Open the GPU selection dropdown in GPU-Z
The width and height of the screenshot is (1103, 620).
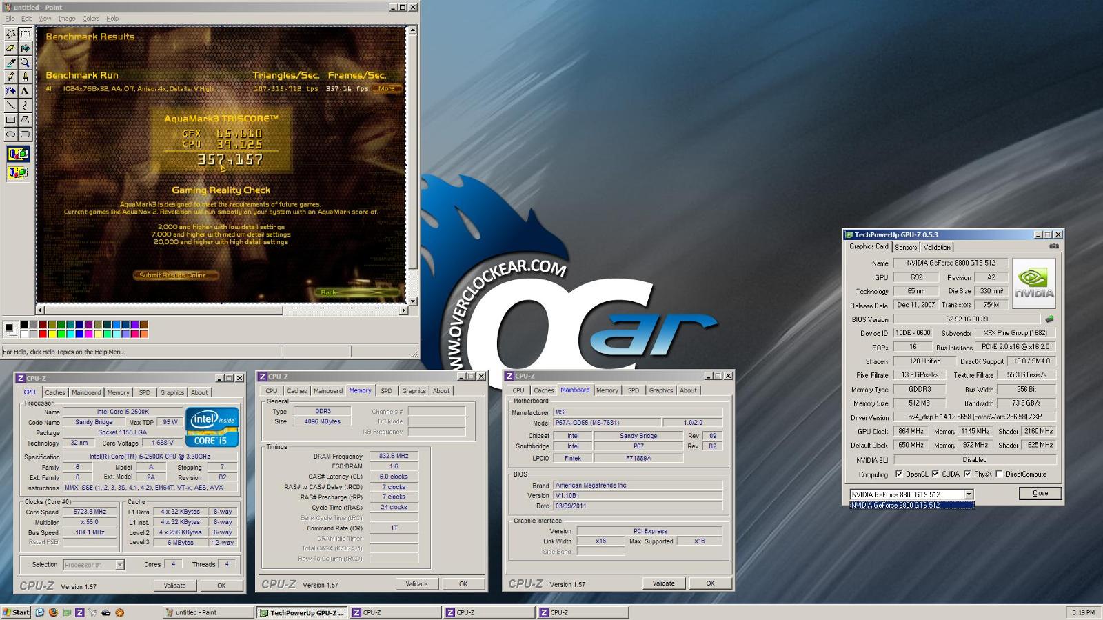click(x=969, y=494)
